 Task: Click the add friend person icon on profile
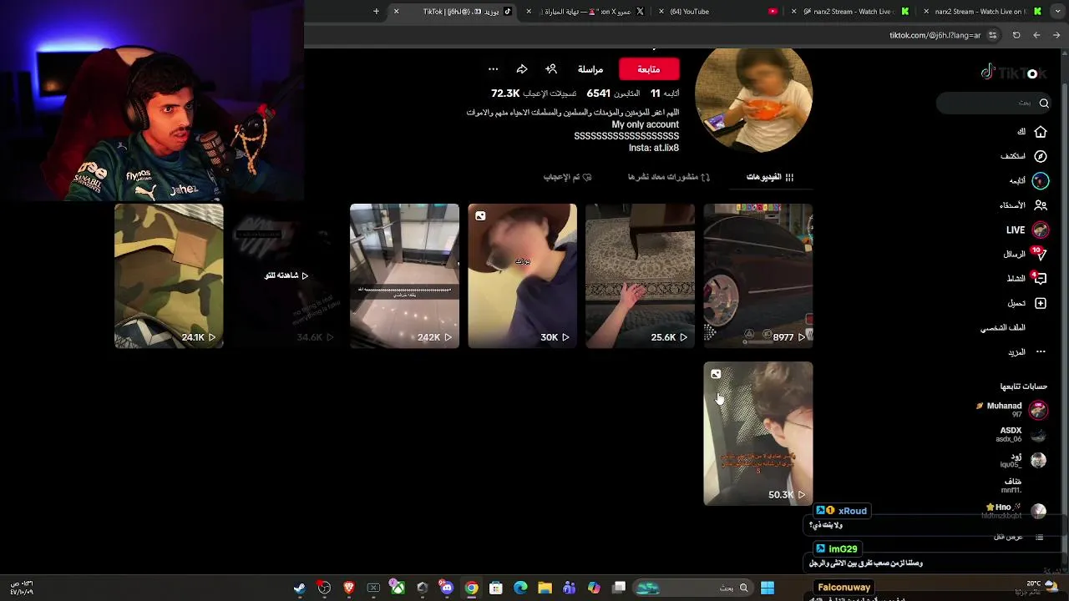click(551, 69)
